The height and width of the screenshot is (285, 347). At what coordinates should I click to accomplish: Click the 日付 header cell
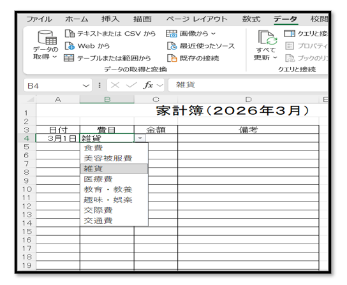(x=58, y=129)
